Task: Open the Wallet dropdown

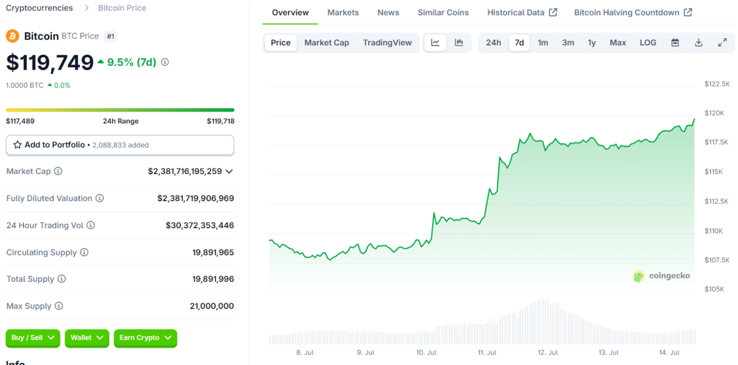Action: (87, 338)
